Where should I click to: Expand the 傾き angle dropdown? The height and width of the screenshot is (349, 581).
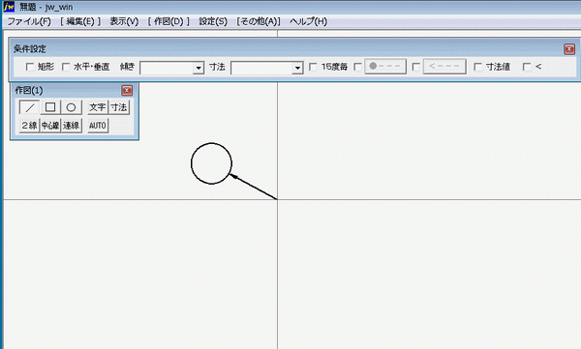coord(199,68)
